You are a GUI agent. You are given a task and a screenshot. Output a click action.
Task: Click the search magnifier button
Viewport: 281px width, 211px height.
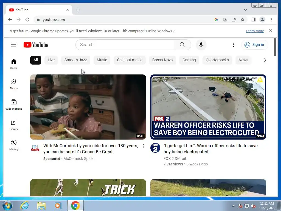pyautogui.click(x=182, y=45)
